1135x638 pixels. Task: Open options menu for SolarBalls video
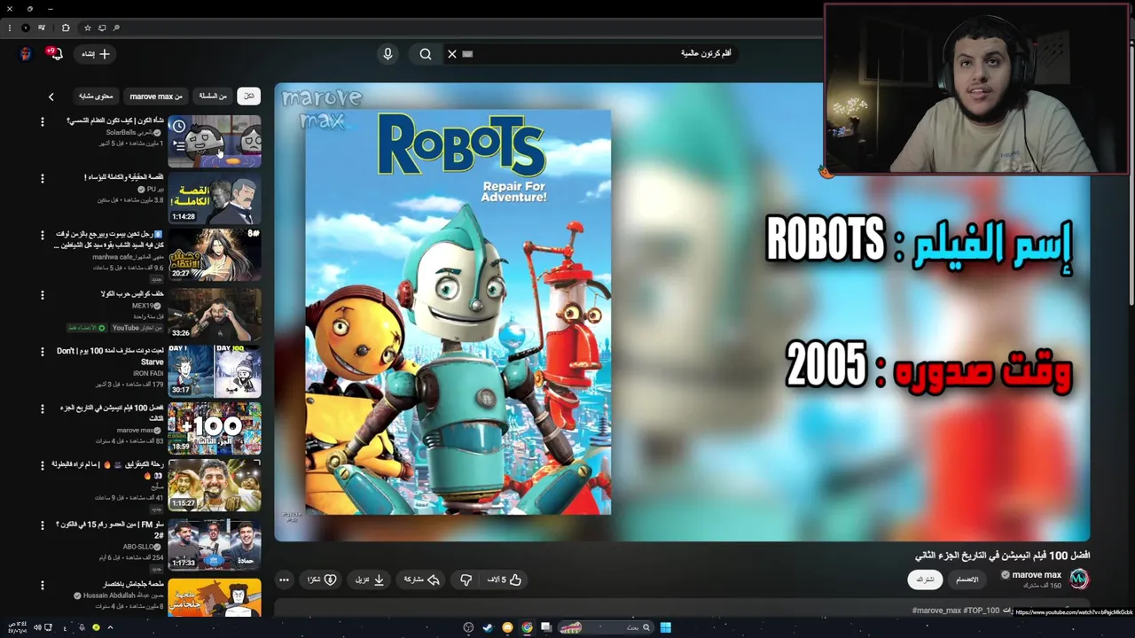[x=42, y=122]
